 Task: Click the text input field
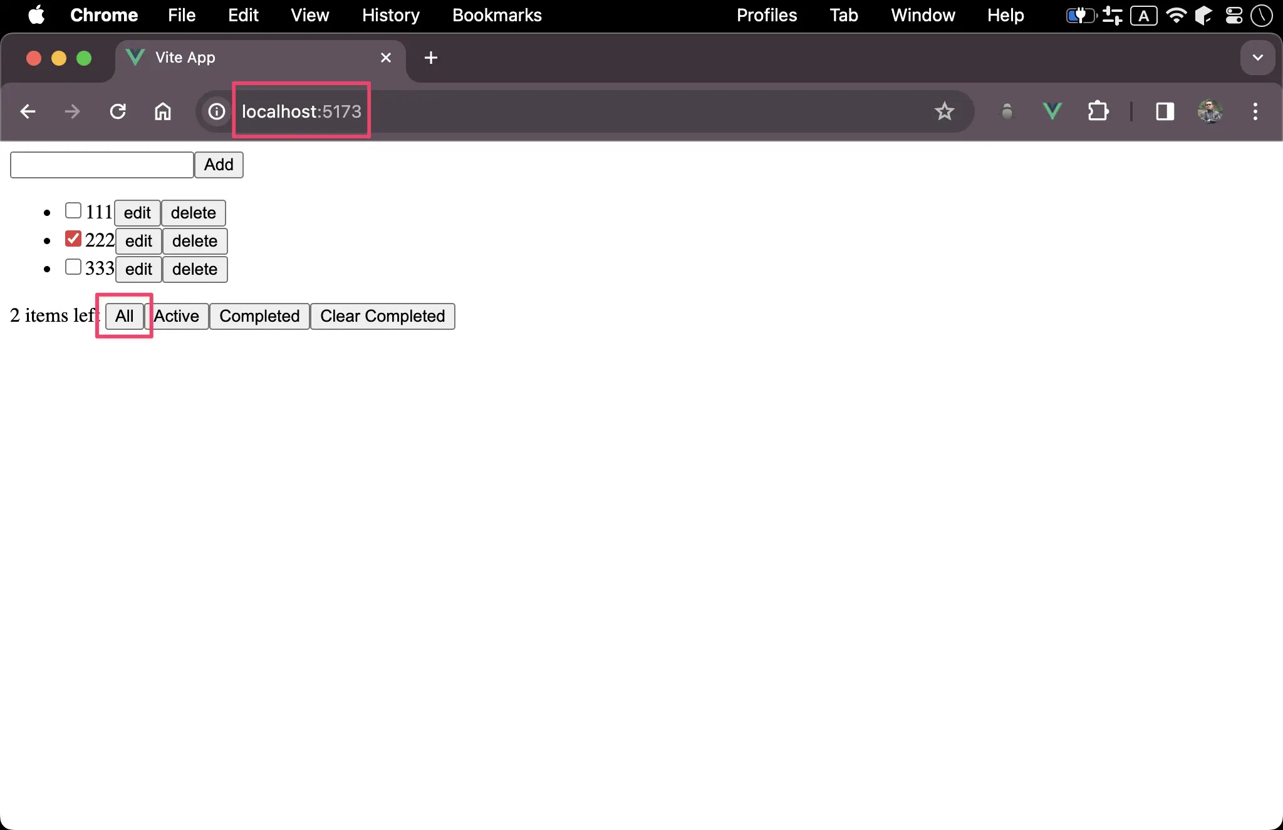click(101, 165)
